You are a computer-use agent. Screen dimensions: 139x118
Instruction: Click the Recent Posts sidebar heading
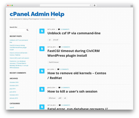[x=16, y=36]
